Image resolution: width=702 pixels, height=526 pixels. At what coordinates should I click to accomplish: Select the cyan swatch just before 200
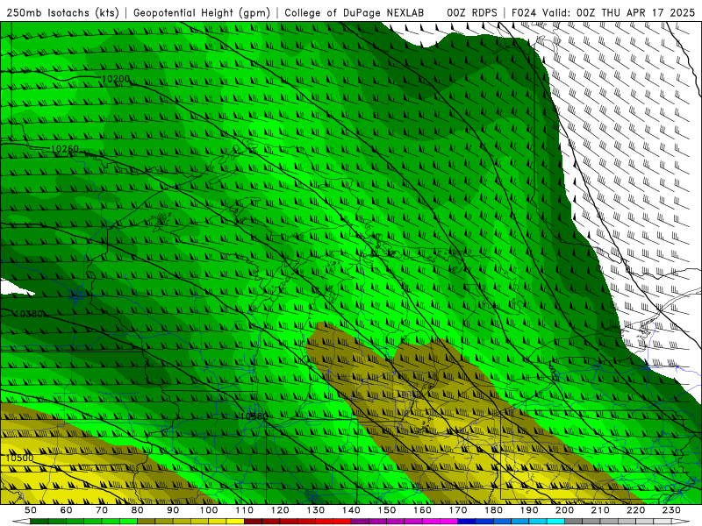(555, 522)
